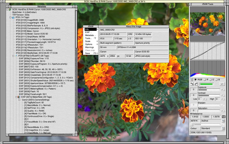Select the RGB histogram radio button
This screenshot has width=229, height=144.
coord(195,80)
